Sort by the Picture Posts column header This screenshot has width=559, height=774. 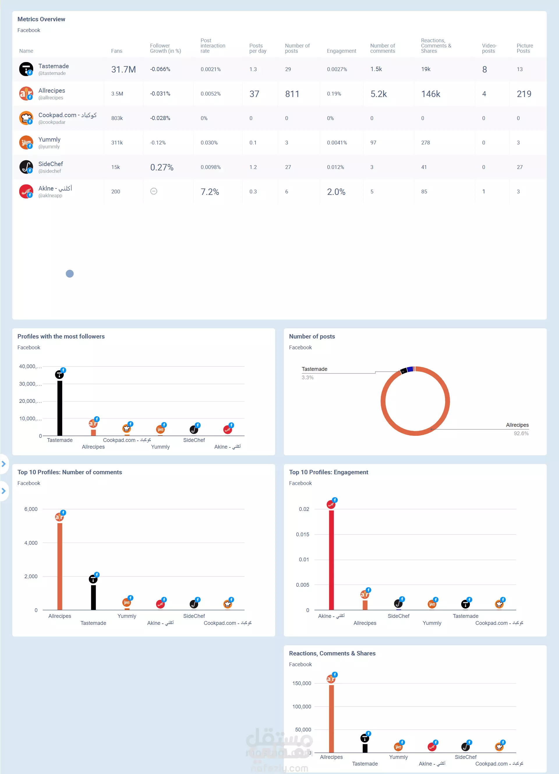pos(525,48)
